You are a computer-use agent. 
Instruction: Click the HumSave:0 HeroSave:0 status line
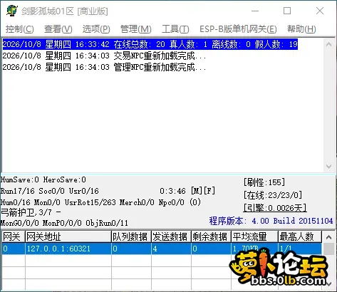[x=43, y=179]
